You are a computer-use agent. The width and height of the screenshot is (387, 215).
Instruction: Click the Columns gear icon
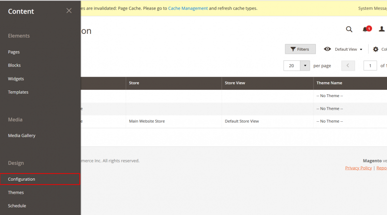[375, 49]
